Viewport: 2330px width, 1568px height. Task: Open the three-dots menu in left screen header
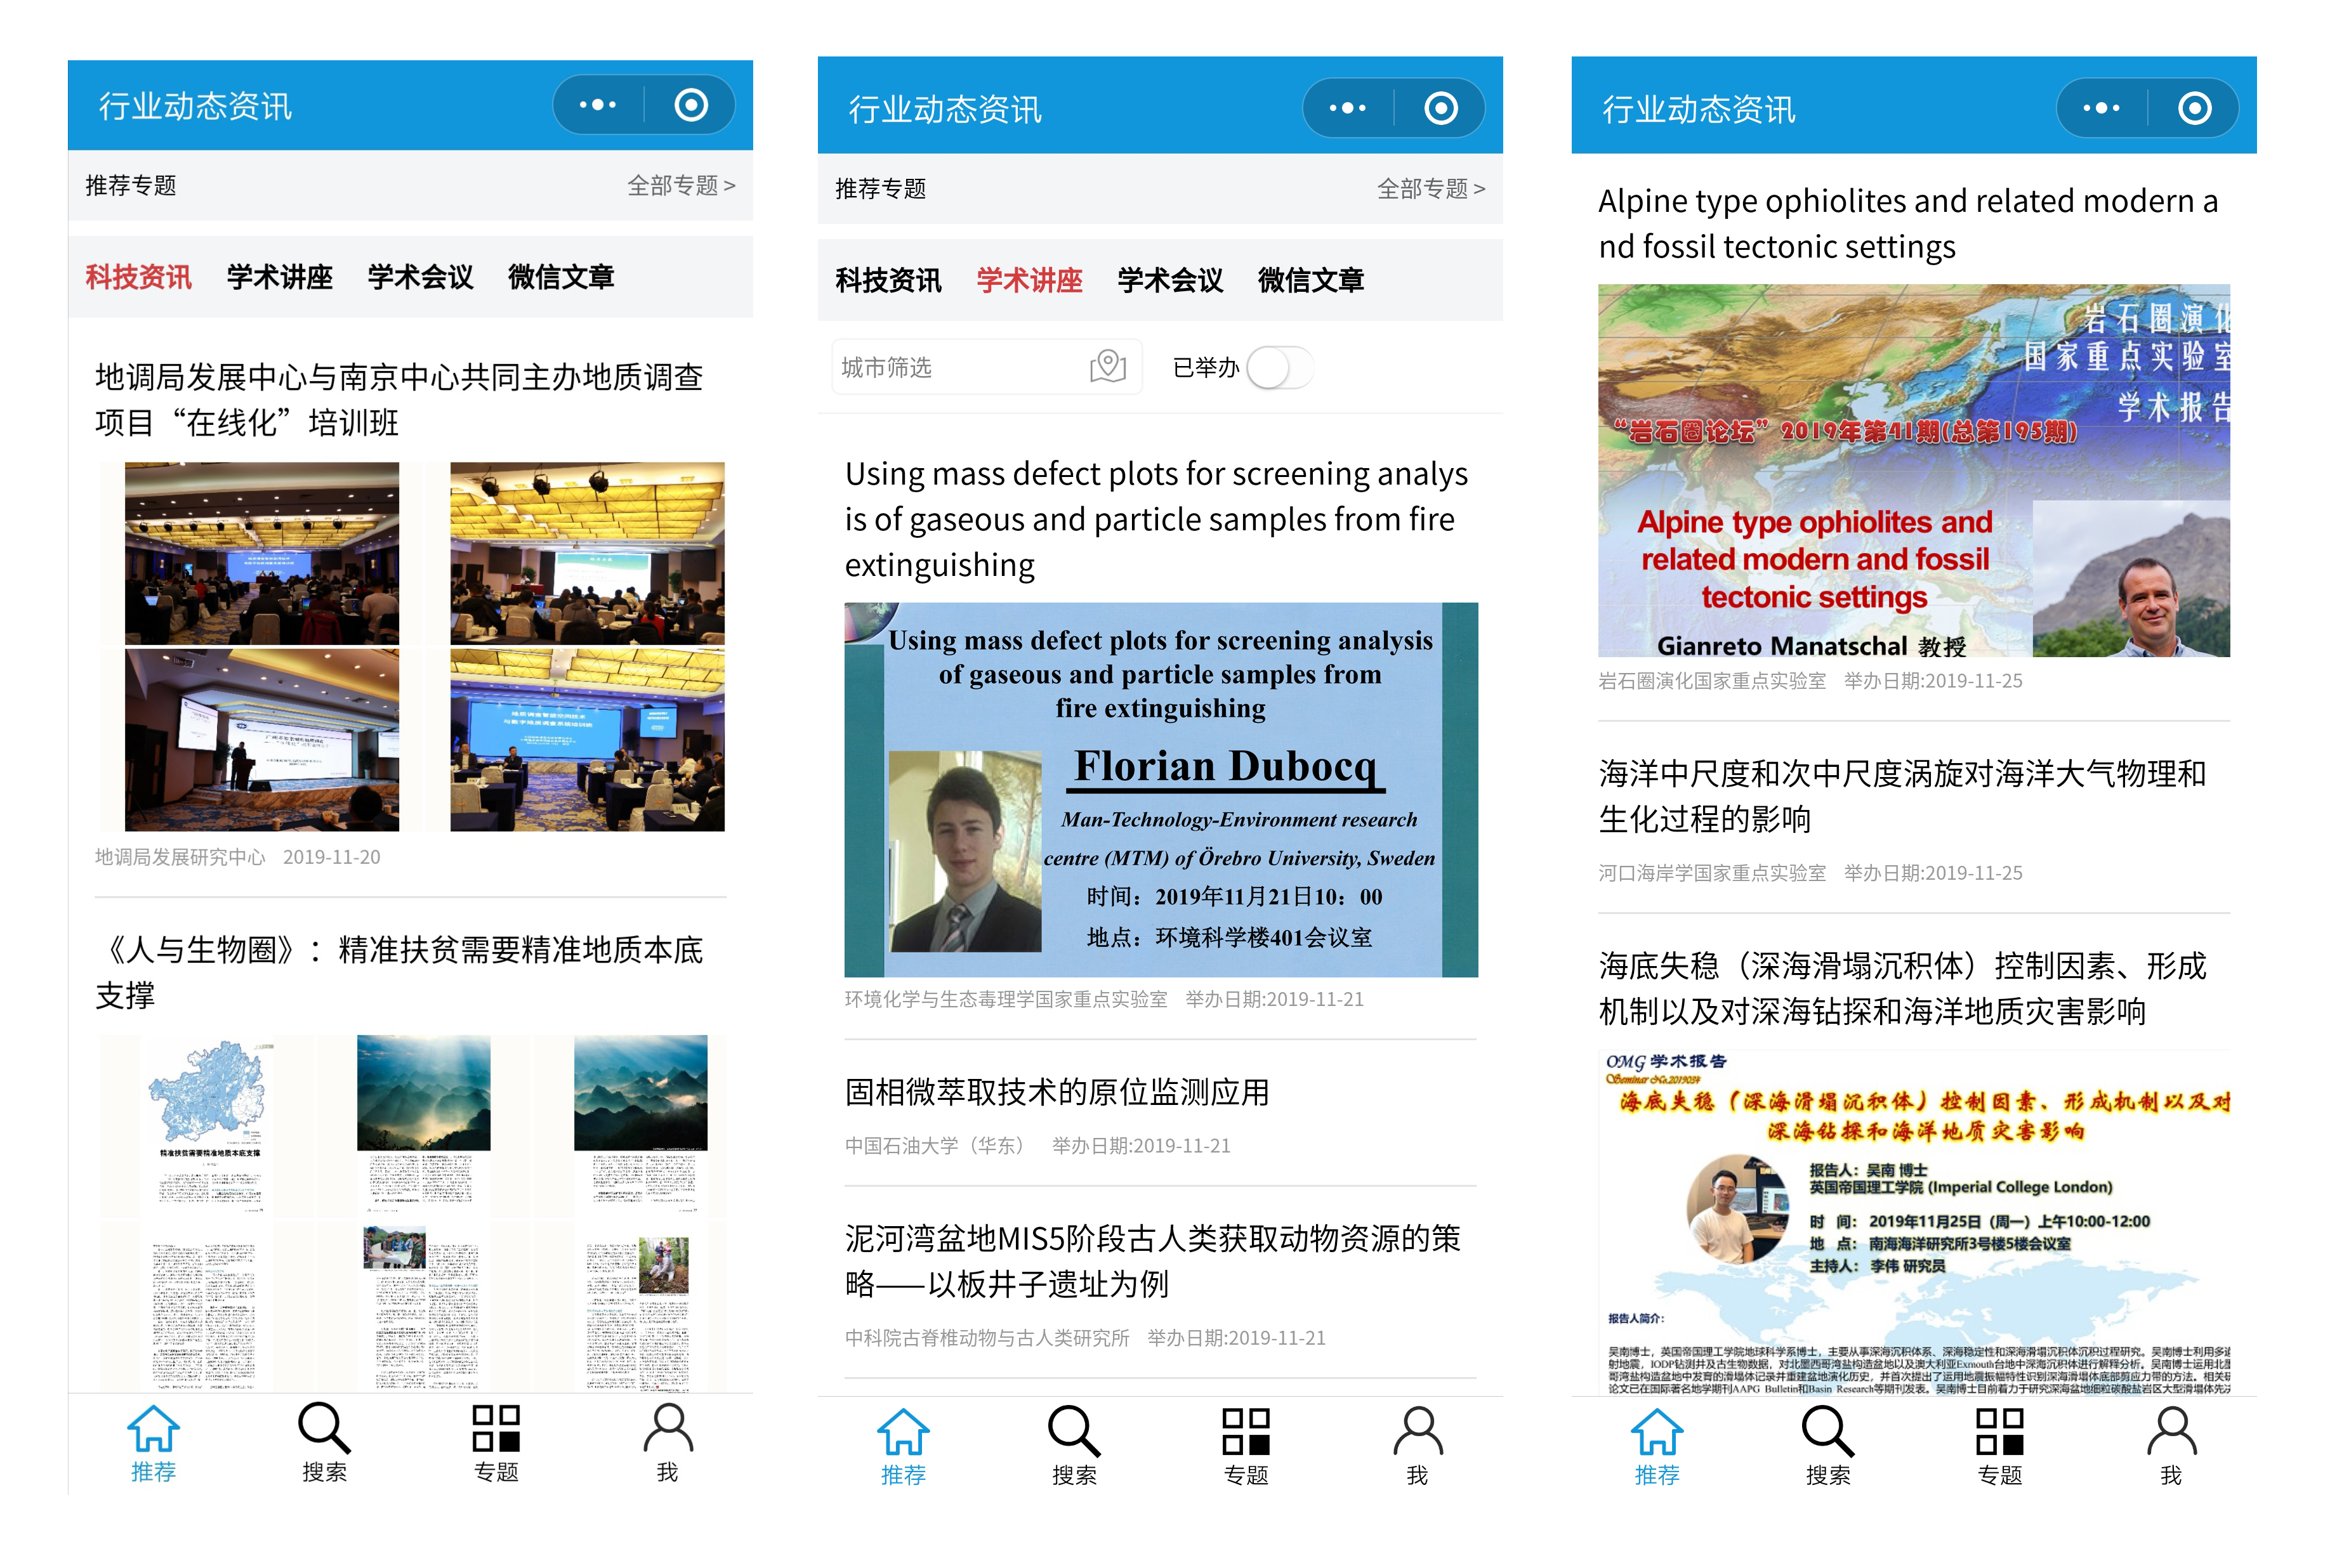pyautogui.click(x=597, y=105)
